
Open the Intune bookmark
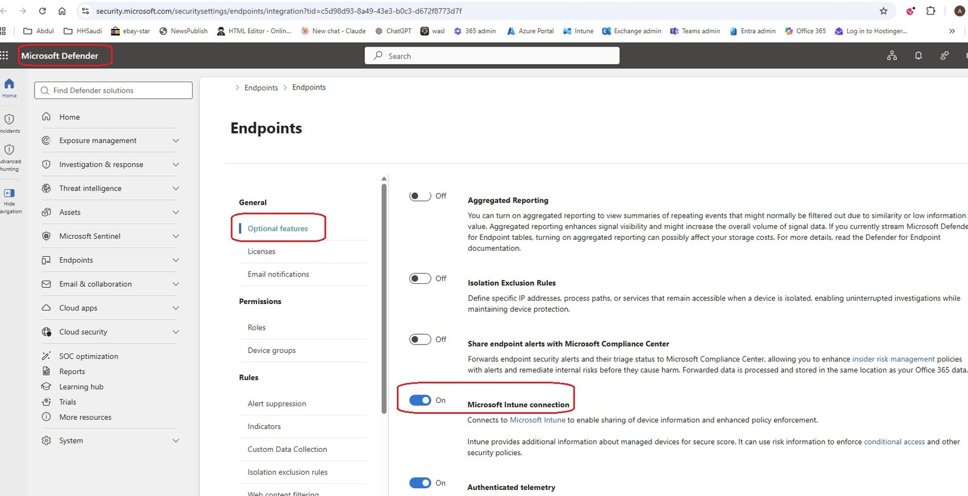click(x=578, y=31)
